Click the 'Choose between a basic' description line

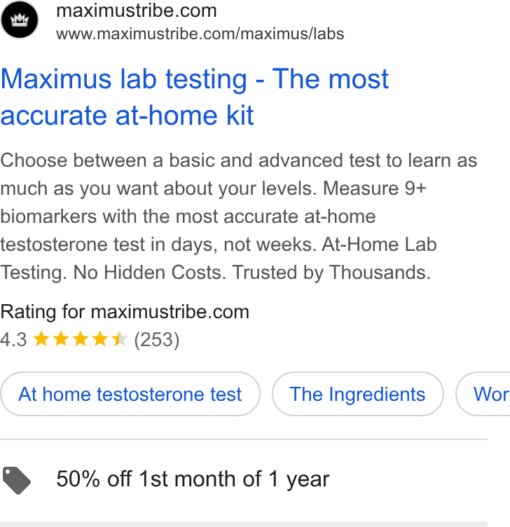239,160
